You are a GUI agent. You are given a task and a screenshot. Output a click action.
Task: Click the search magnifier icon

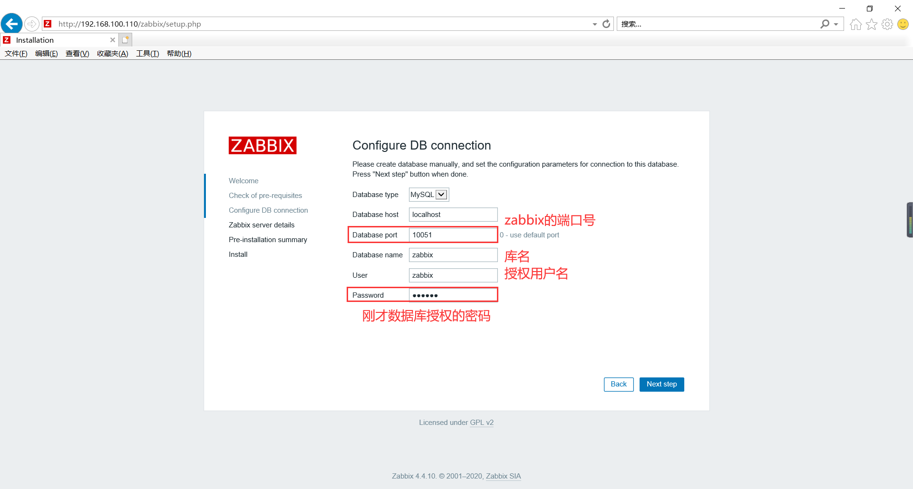(825, 24)
